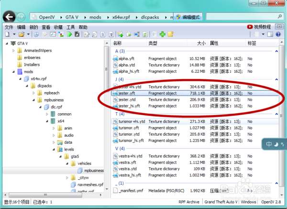287x209 pixels.
Task: Open new-file dropdown arrow in toolbar
Action: tap(14, 35)
